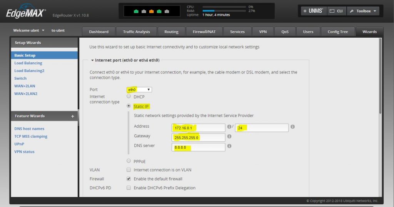Screen dimensions: 394x207
Task: Open the QoS tab
Action: click(x=285, y=32)
